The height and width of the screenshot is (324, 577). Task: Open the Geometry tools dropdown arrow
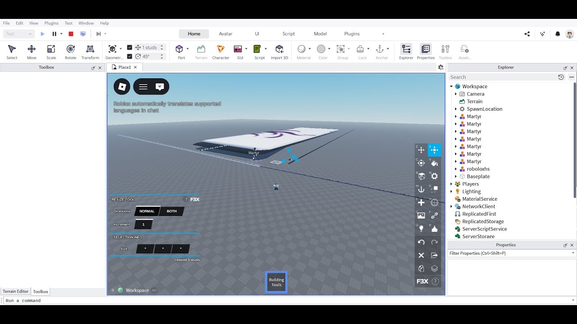point(120,49)
